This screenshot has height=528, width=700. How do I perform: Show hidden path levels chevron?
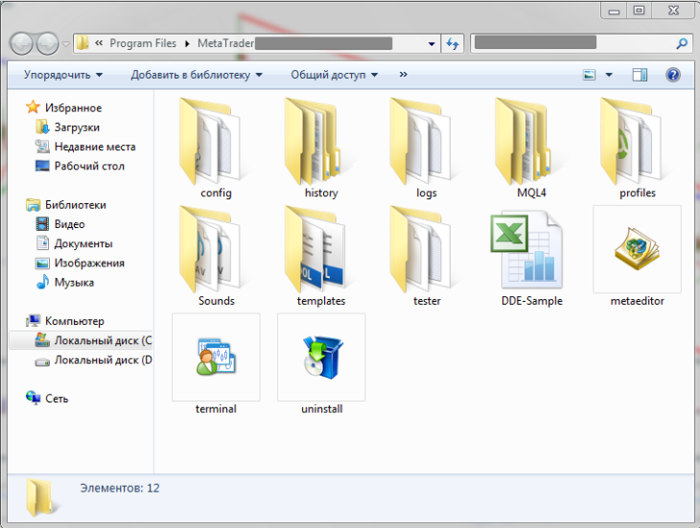[99, 43]
